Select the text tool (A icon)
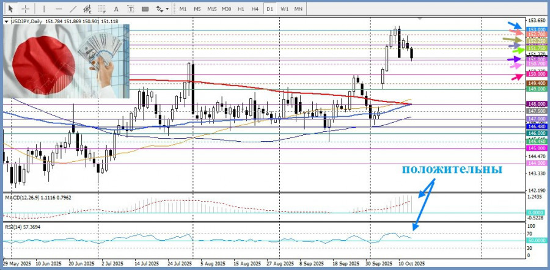 coord(116,9)
